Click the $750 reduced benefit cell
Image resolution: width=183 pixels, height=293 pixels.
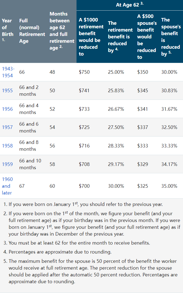click(x=84, y=72)
